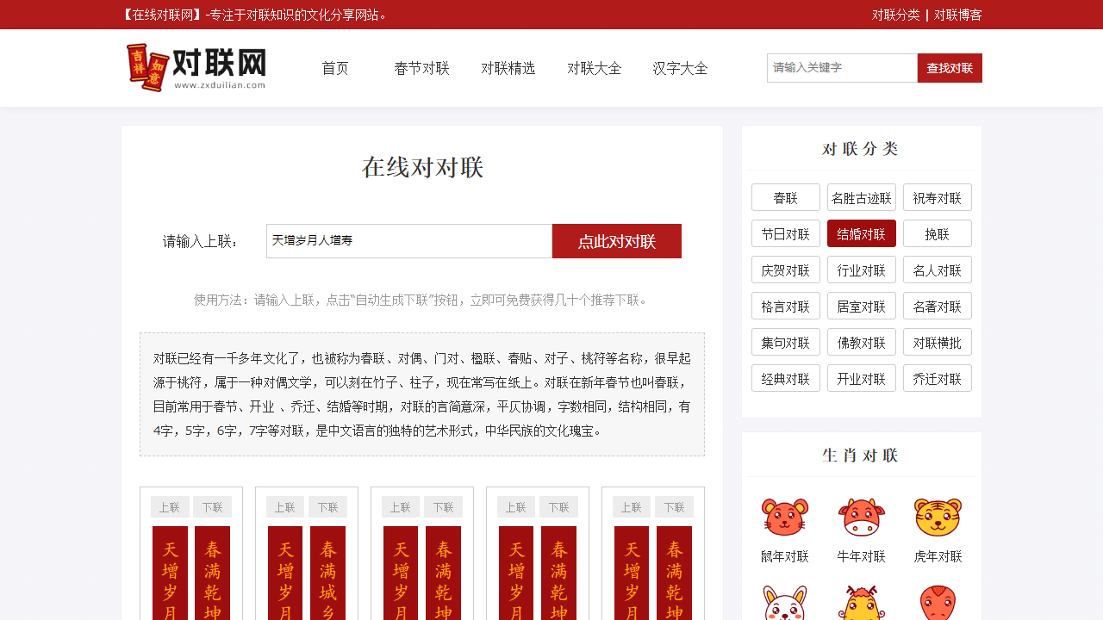Open 汉字大全 navigation item
Image resolution: width=1103 pixels, height=620 pixels.
[x=680, y=68]
